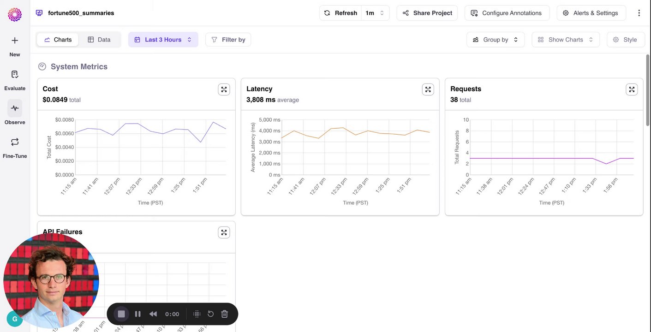This screenshot has width=651, height=332.
Task: Open the New item in the sidebar
Action: pyautogui.click(x=15, y=46)
